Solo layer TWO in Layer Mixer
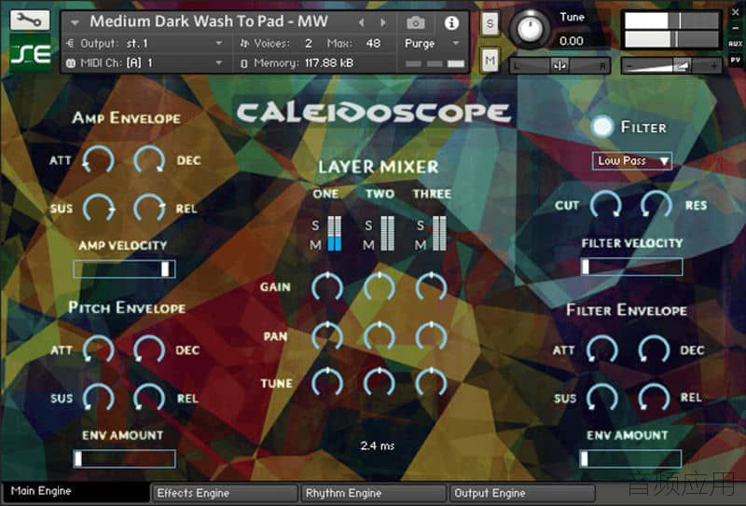This screenshot has height=506, width=746. 368,225
